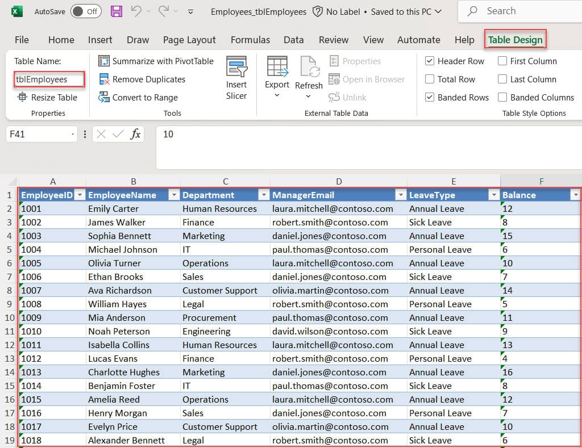Viewport: 582px width, 448px height.
Task: Click Summarize with PivotTable label
Action: (x=163, y=61)
